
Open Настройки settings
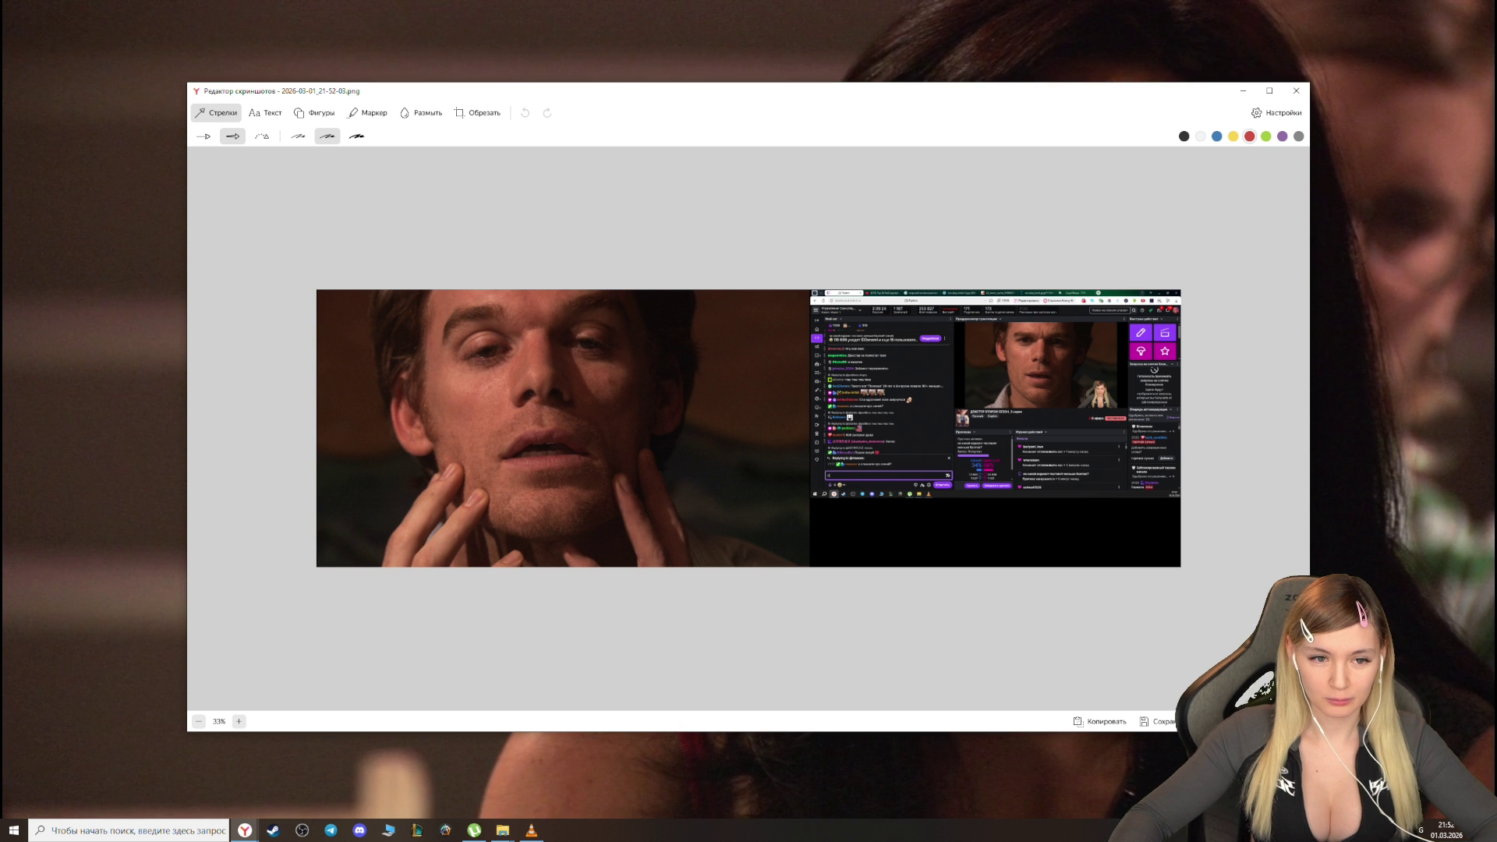click(1276, 113)
